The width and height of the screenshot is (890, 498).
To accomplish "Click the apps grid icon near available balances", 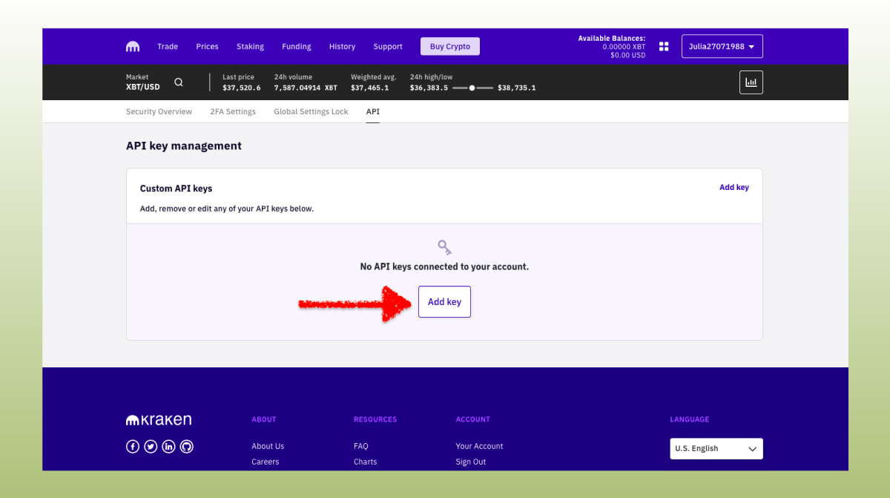I will (664, 46).
